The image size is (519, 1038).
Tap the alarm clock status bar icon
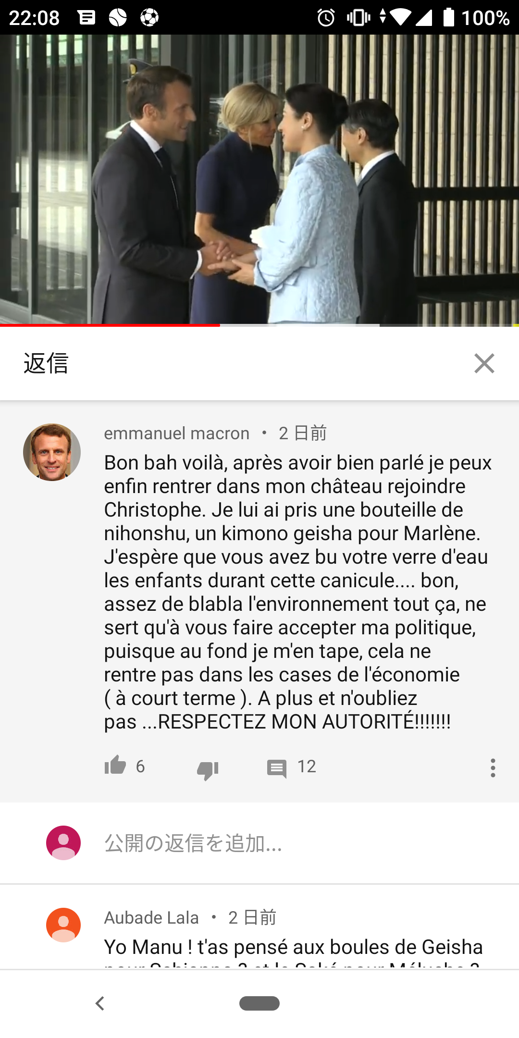(x=326, y=18)
